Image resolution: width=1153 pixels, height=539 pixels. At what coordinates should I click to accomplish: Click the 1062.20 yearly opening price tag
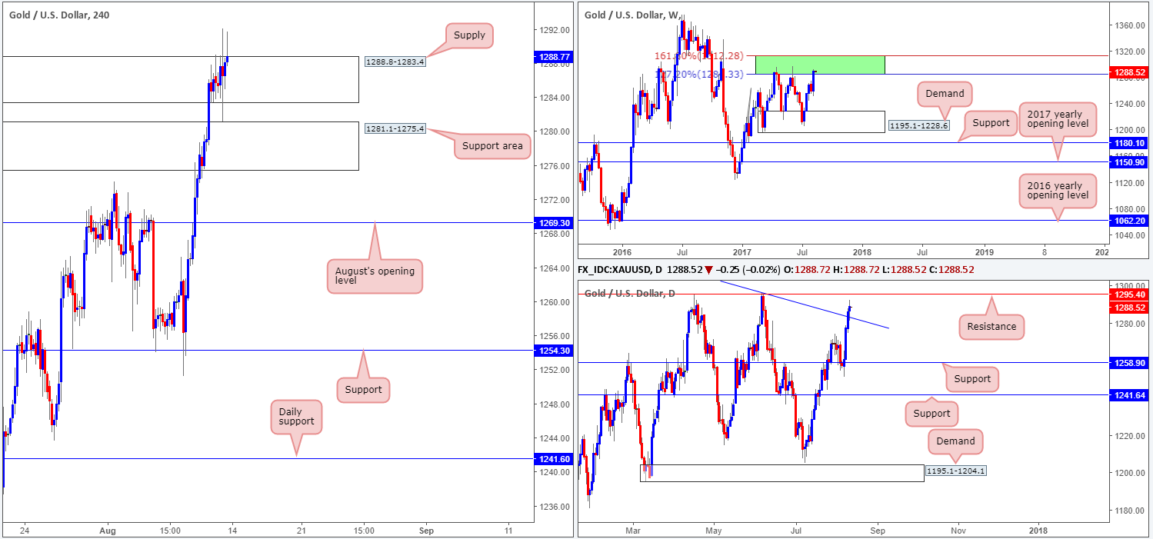pyautogui.click(x=1131, y=220)
